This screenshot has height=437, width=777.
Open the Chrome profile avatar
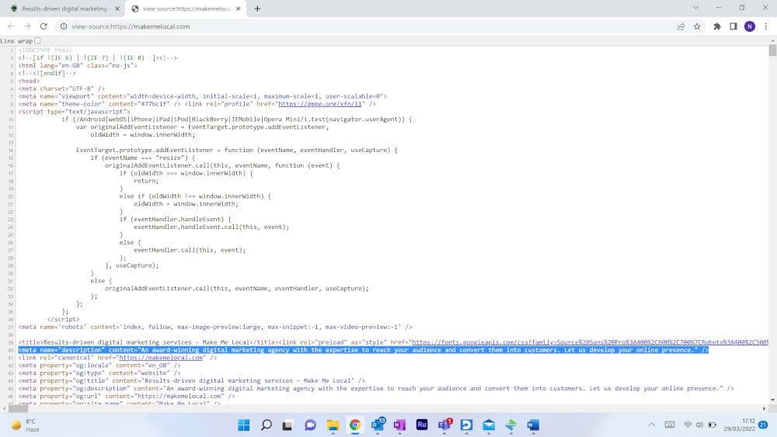pyautogui.click(x=749, y=26)
